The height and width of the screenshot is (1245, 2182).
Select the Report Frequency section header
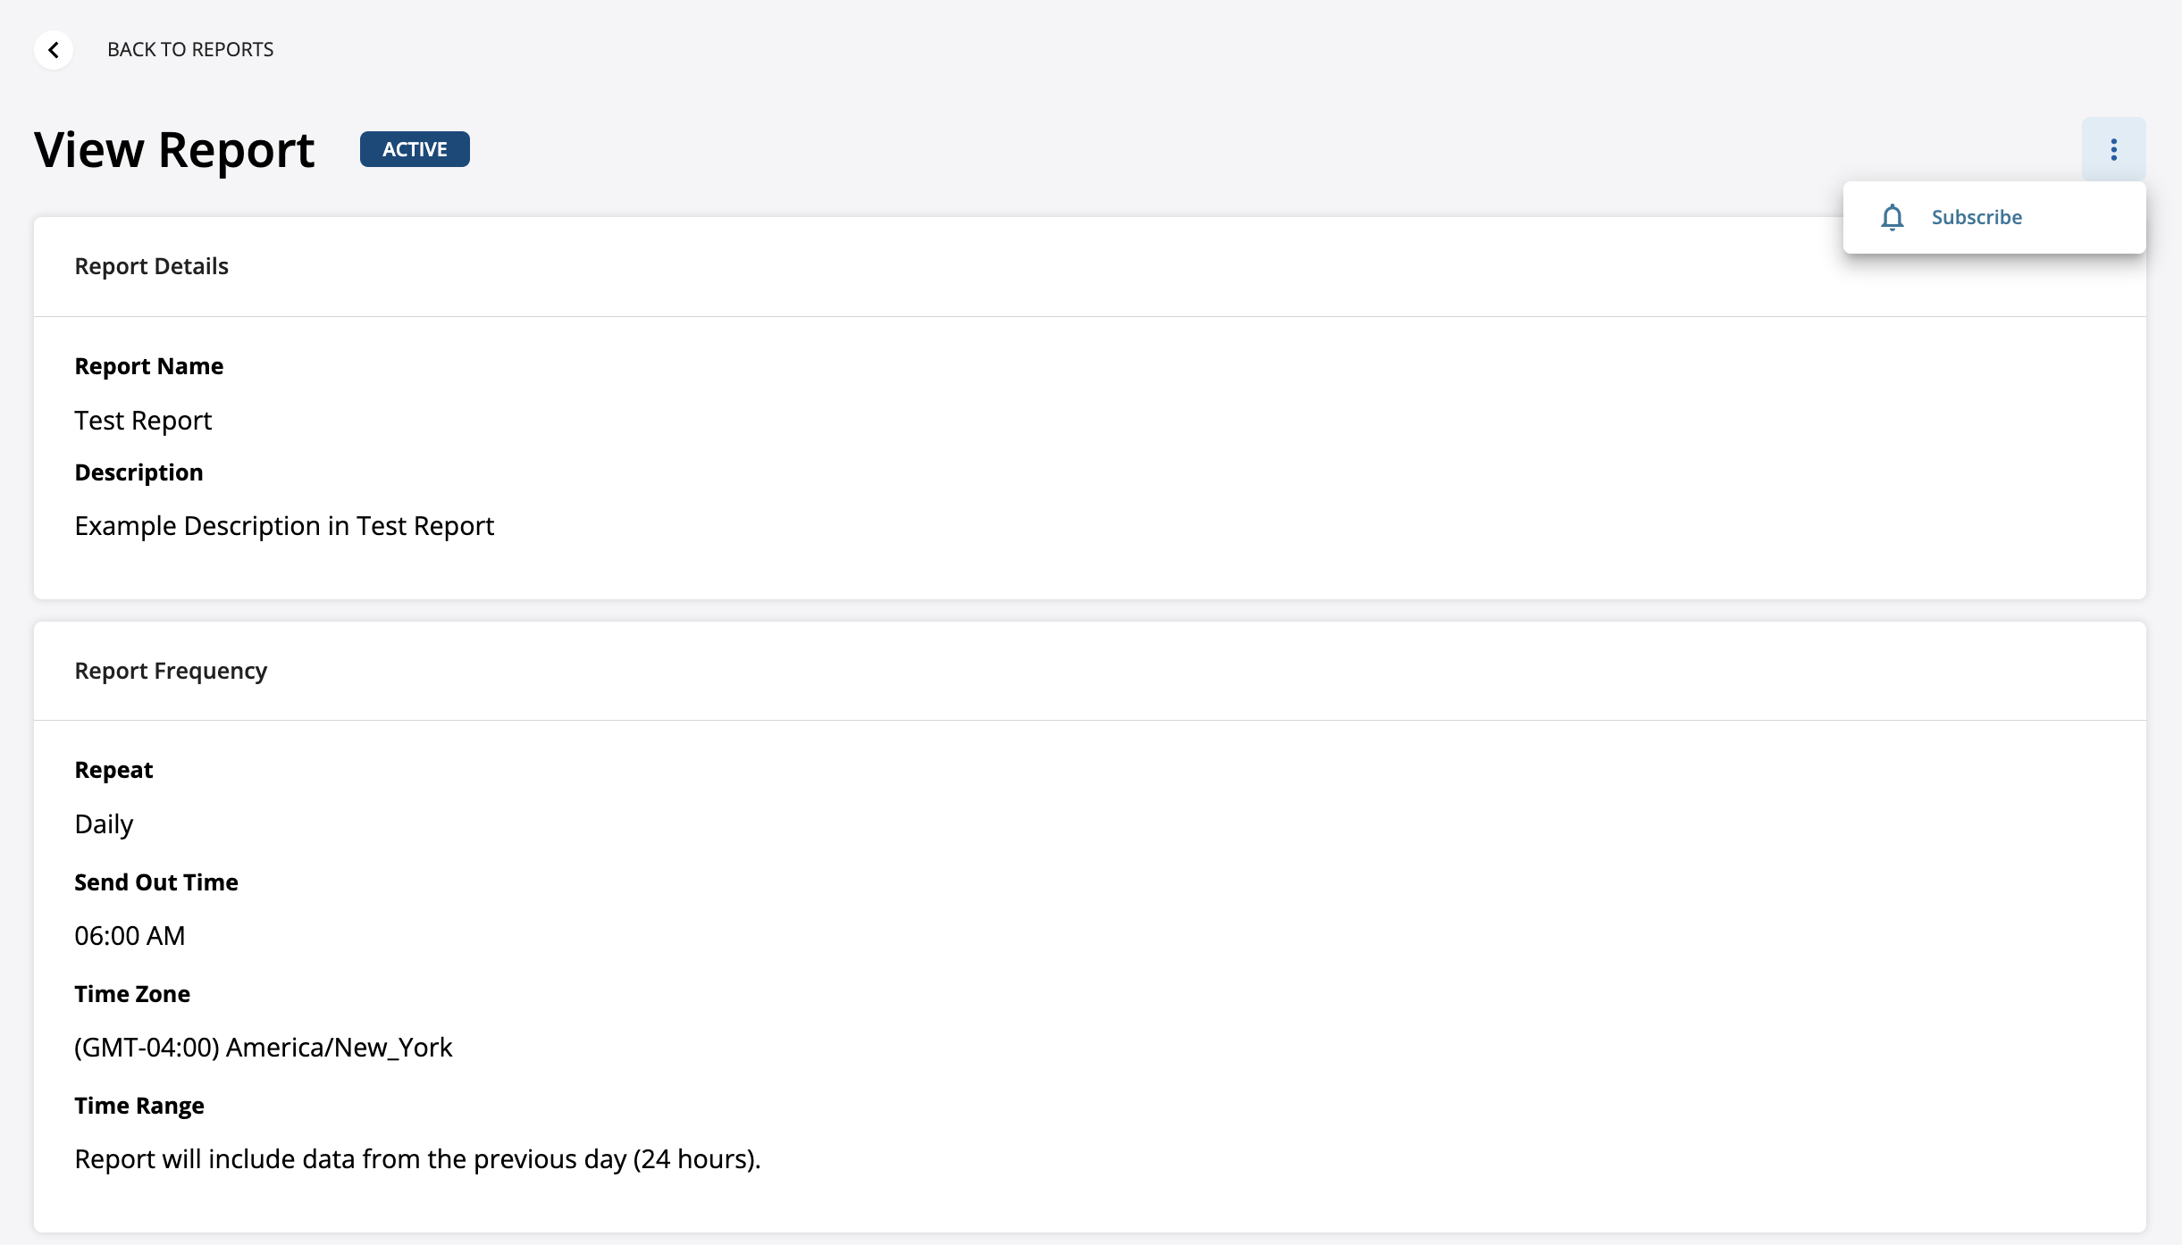[x=171, y=671]
